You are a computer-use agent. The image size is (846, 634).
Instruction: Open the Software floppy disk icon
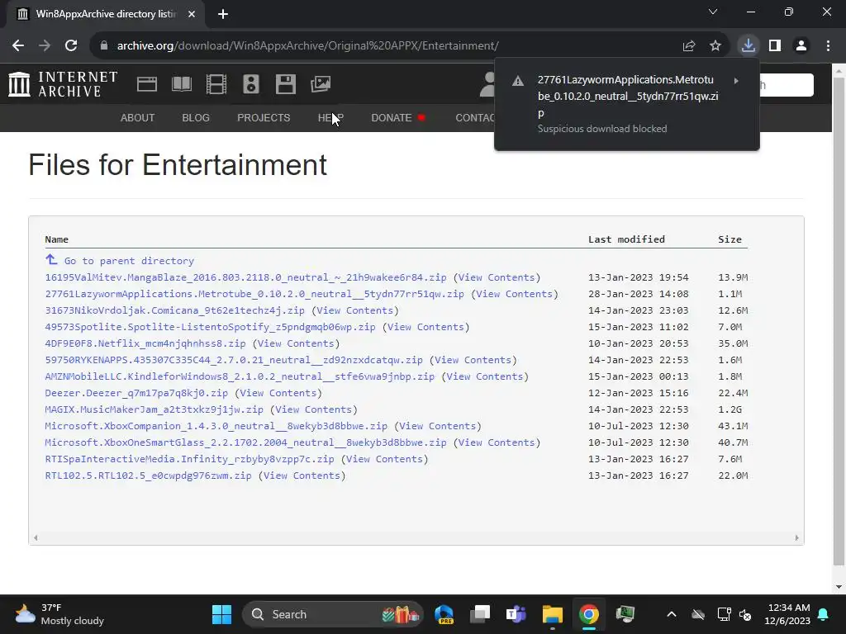point(285,84)
